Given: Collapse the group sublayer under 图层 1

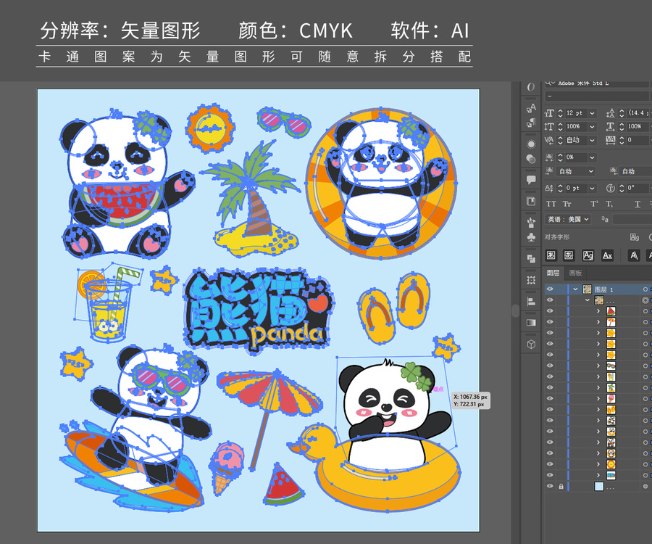Looking at the screenshot, I should [x=587, y=300].
